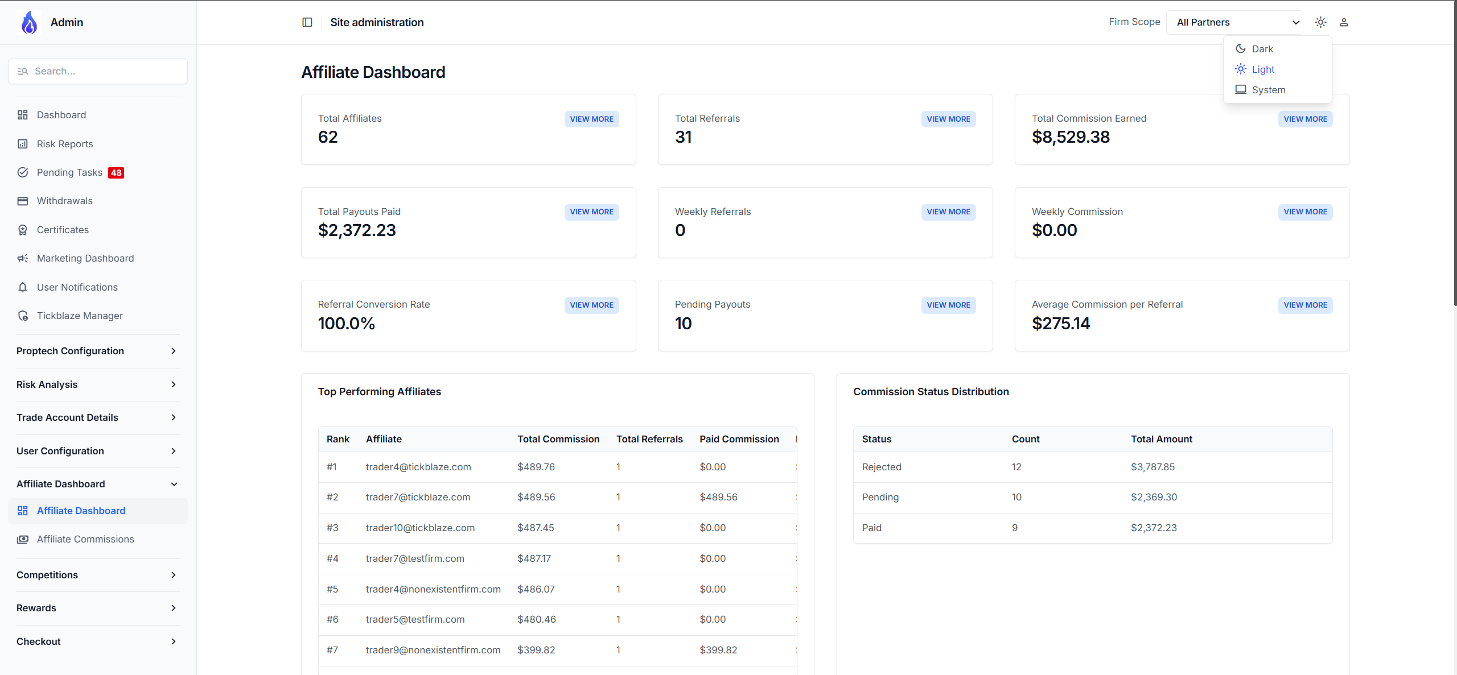Open Marketing Dashboard megaphone item
The width and height of the screenshot is (1457, 675).
[x=85, y=258]
